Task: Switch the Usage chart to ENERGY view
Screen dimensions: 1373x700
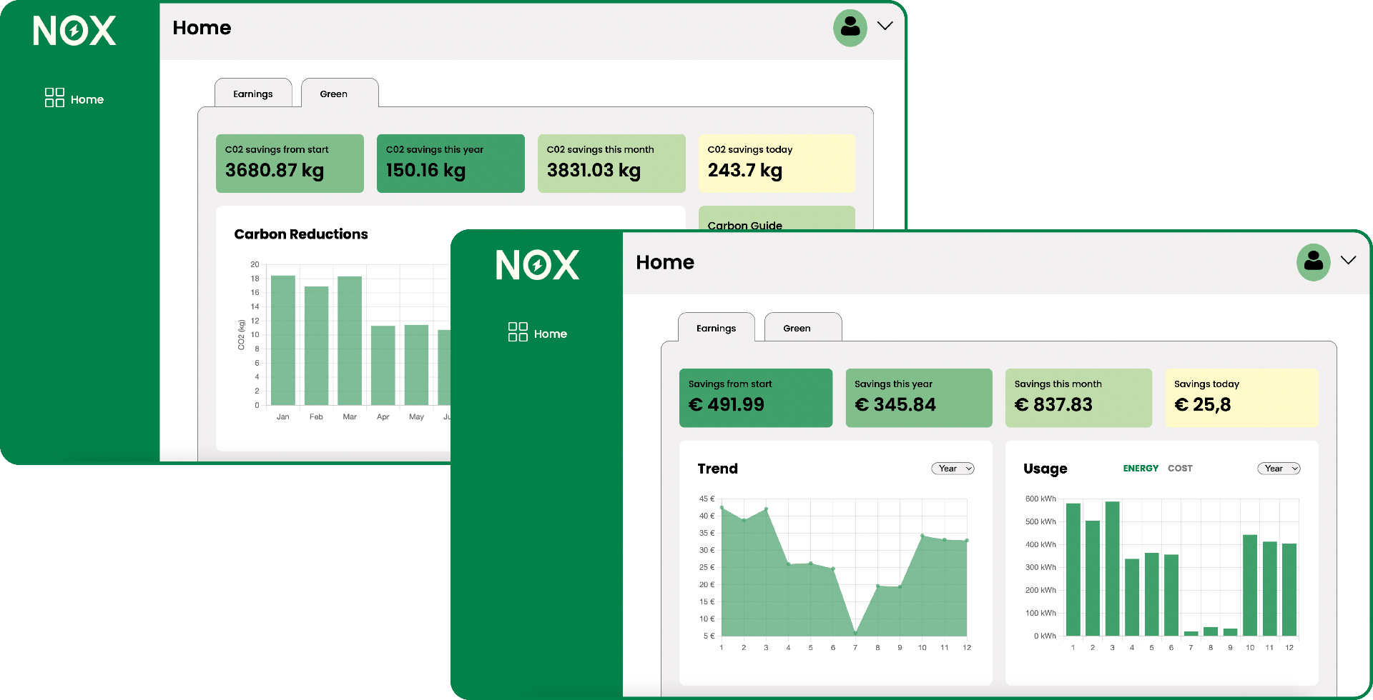Action: (1141, 468)
